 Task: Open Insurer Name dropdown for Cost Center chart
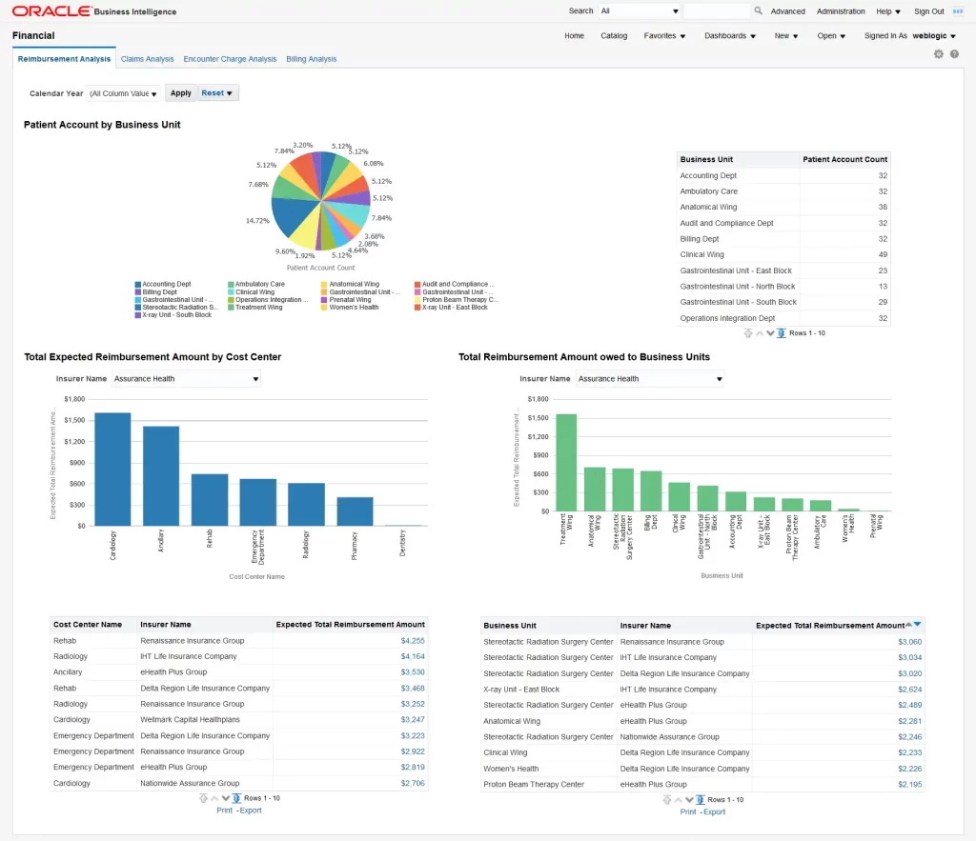(x=186, y=379)
